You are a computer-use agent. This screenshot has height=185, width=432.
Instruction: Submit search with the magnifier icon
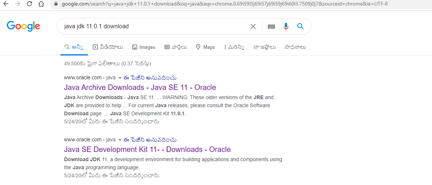tap(300, 26)
